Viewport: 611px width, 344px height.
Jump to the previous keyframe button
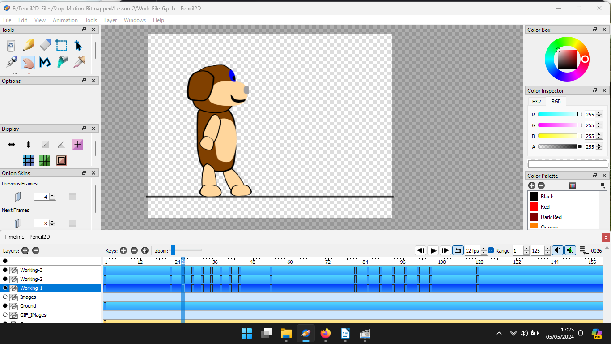click(420, 250)
